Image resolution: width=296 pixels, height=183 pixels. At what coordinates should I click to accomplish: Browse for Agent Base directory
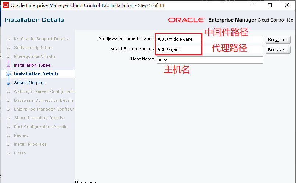pyautogui.click(x=278, y=50)
